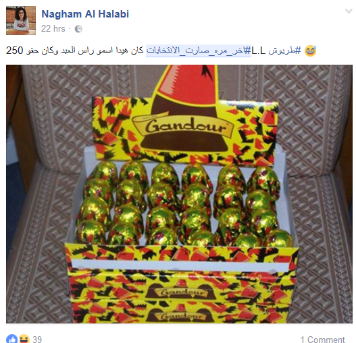Open the post's 22 hrs timestamp
Viewport: 356px width, 343px height.
(53, 29)
